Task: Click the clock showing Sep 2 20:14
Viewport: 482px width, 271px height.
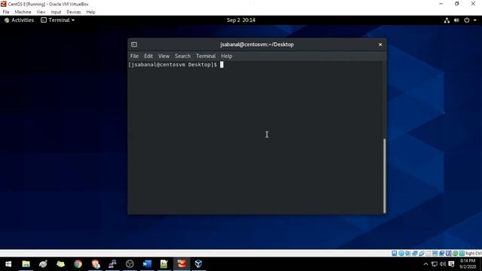Action: 241,20
